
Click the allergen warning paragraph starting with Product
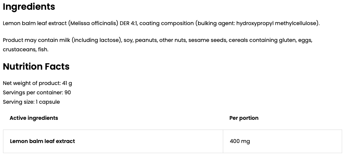158,45
